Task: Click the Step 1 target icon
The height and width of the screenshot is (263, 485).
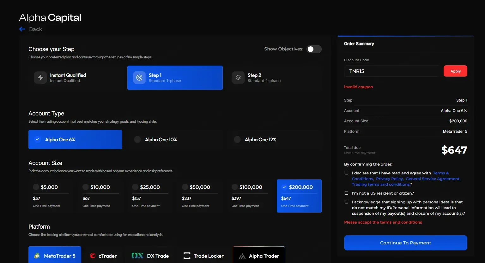Action: coord(139,78)
